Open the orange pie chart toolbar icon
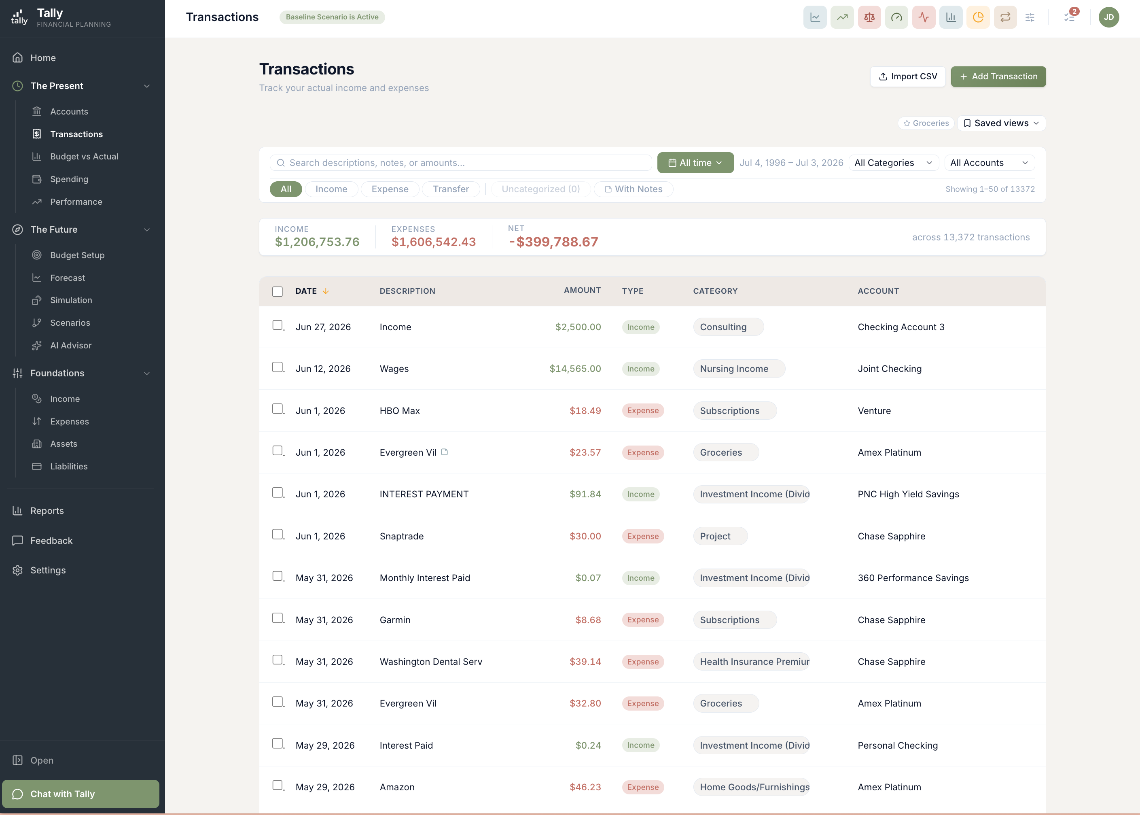The width and height of the screenshot is (1140, 815). tap(978, 17)
